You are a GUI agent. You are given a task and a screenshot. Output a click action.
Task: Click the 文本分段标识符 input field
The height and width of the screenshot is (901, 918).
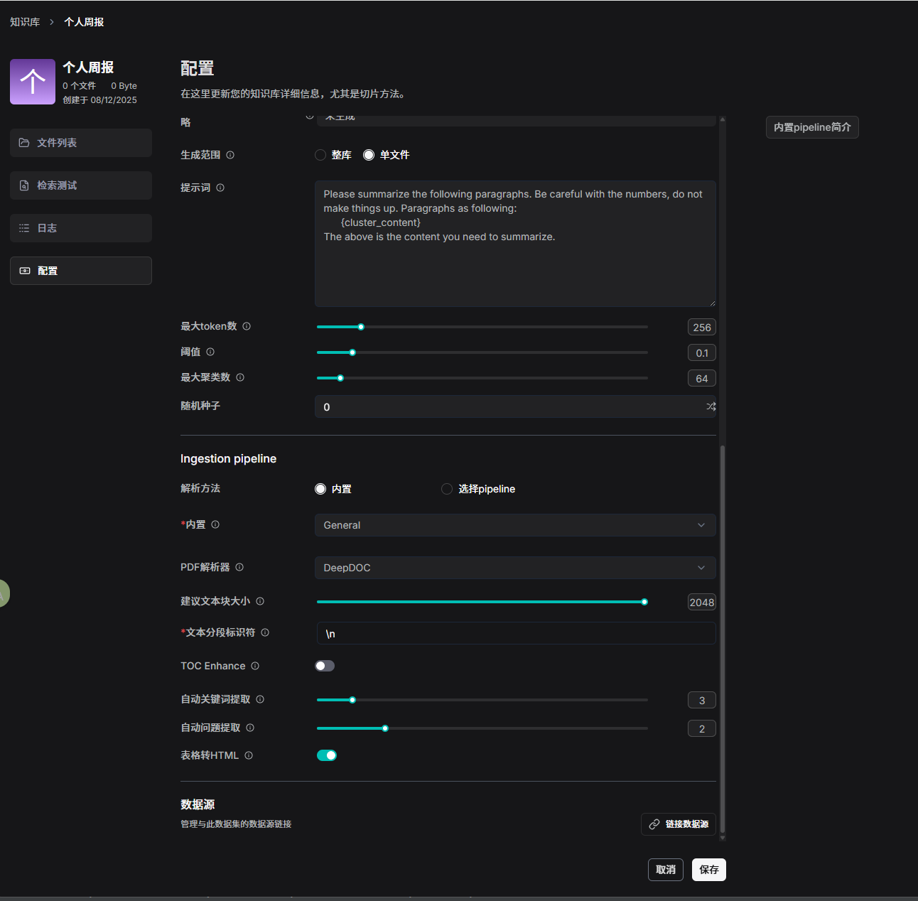coord(516,633)
